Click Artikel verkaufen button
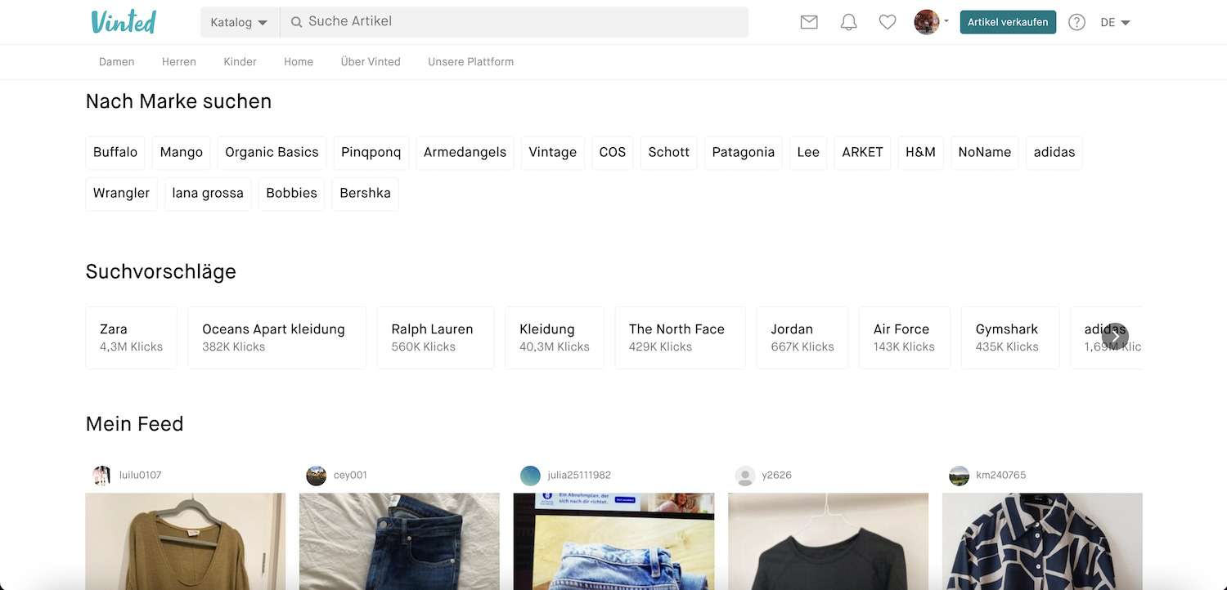 [x=1008, y=22]
